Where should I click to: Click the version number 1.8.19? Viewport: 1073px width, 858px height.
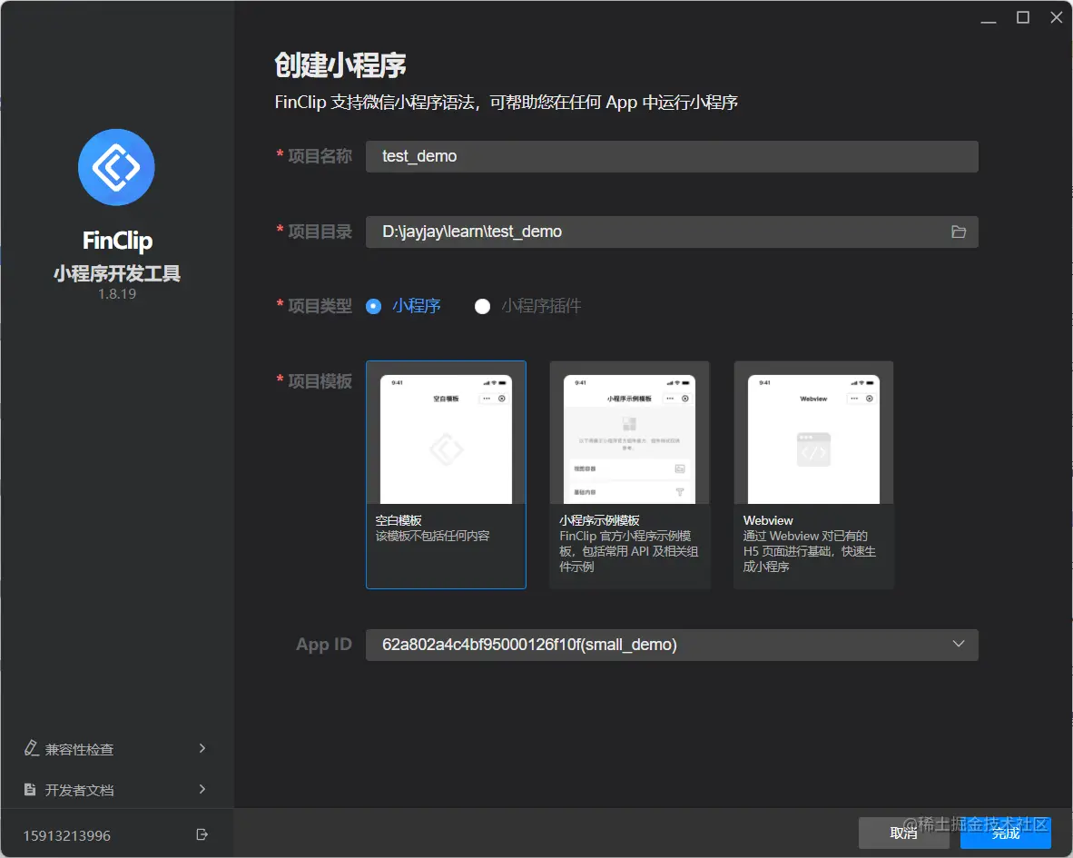[117, 293]
